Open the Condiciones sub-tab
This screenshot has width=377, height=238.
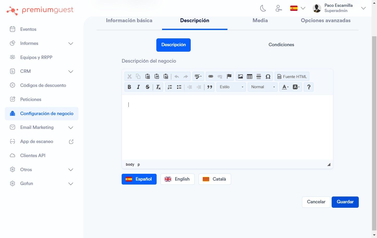(281, 45)
